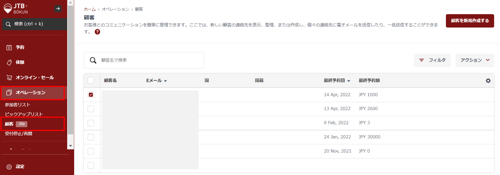Collapse sidebar with the arrow icon
Image resolution: width=500 pixels, height=175 pixels.
58,9
